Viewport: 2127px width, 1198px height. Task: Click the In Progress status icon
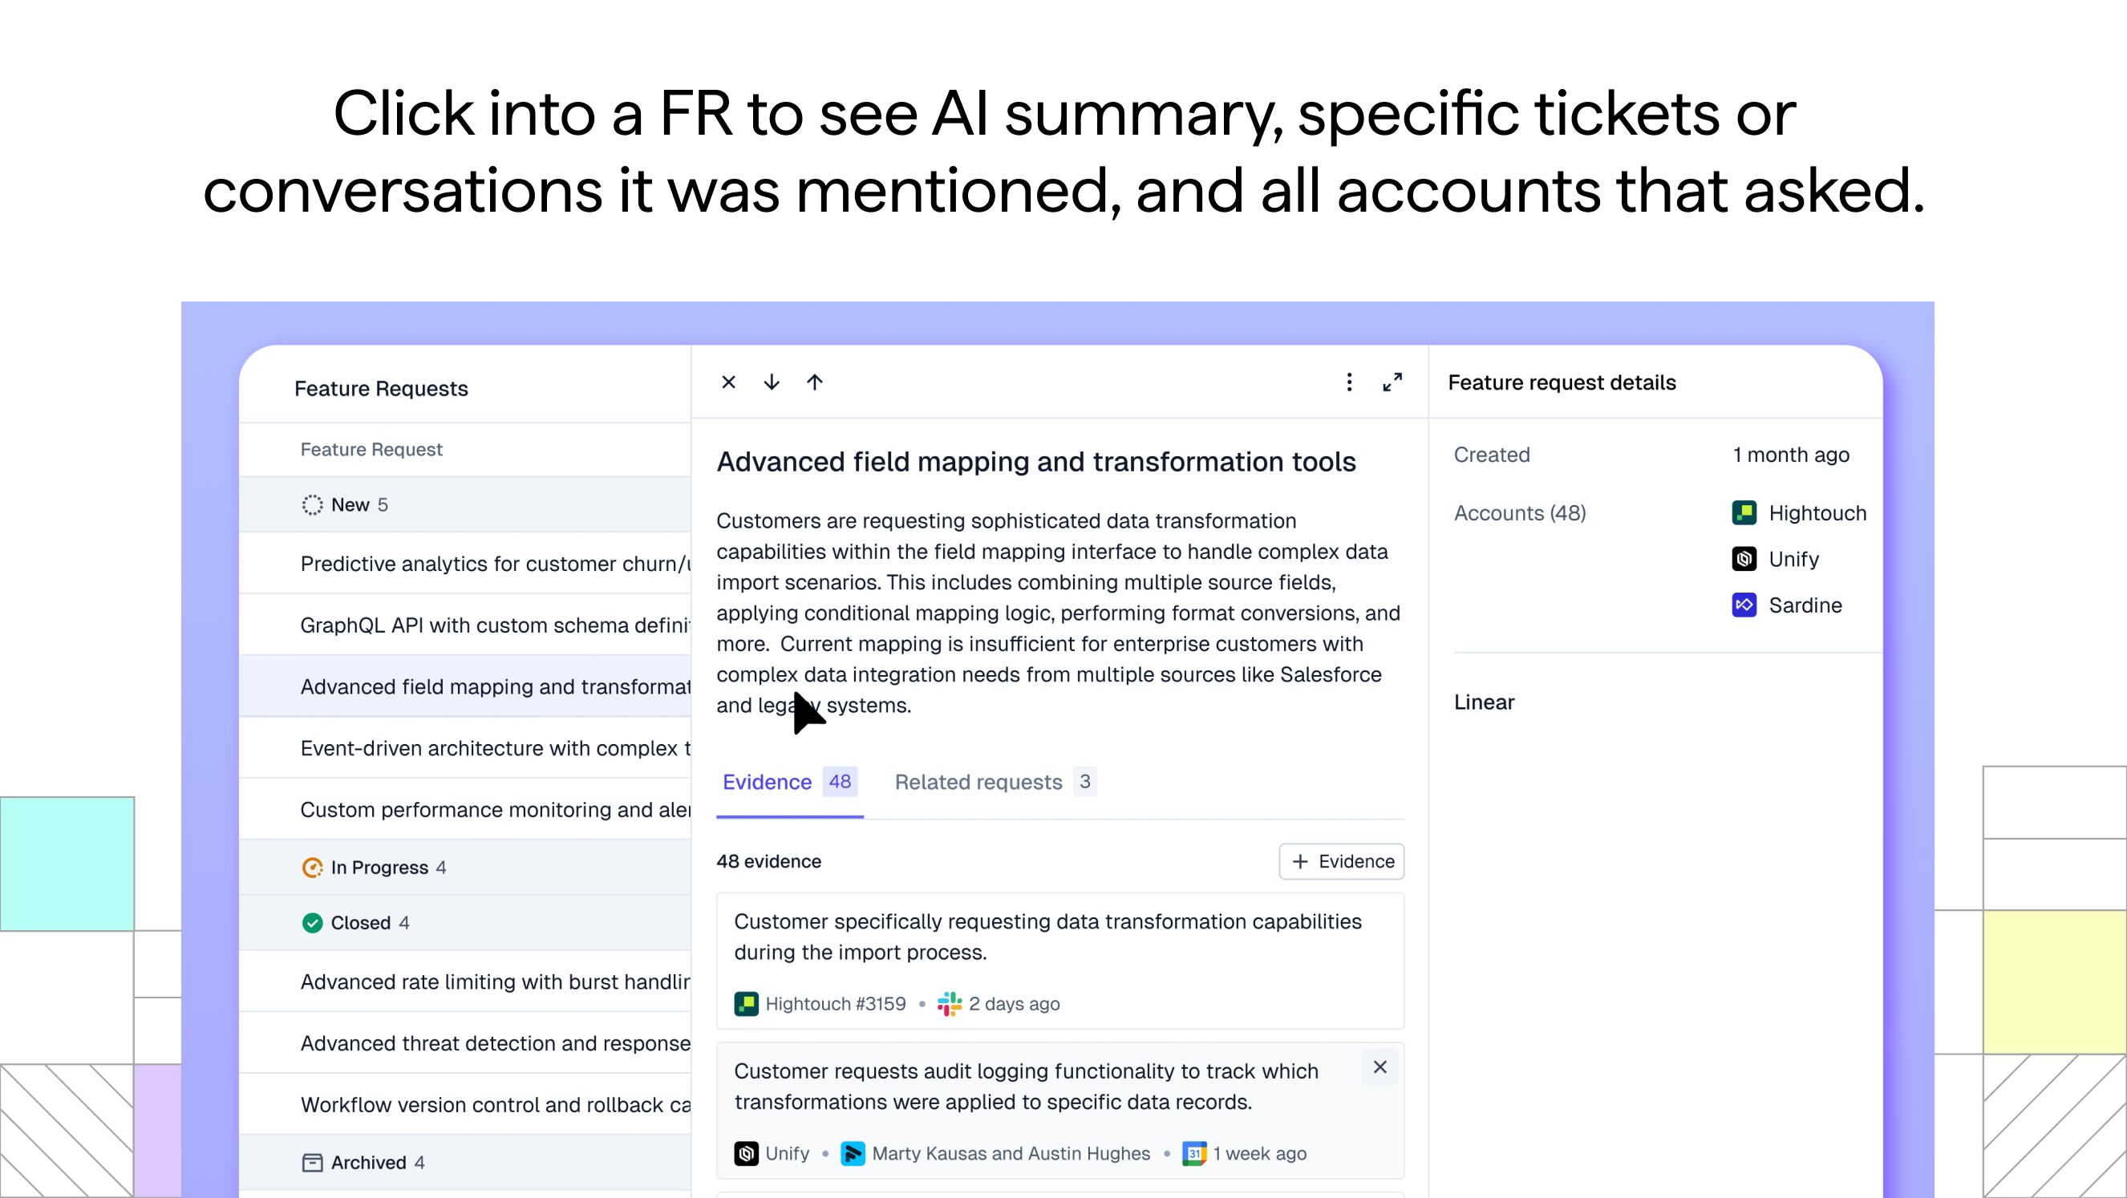[x=312, y=867]
